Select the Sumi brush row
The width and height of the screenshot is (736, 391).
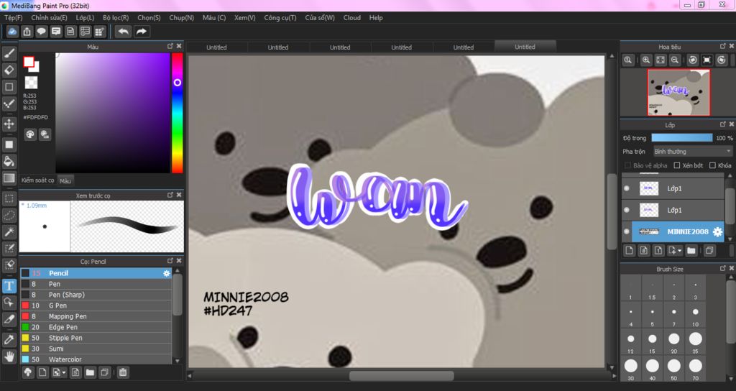click(x=96, y=349)
